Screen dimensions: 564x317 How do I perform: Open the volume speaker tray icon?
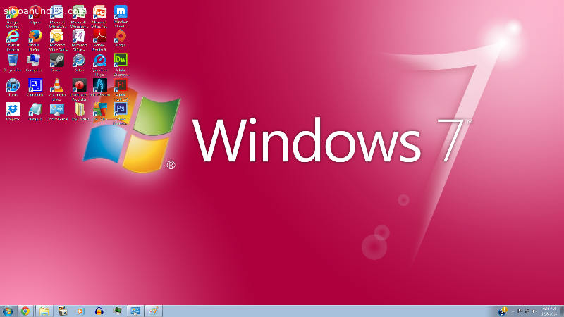point(534,311)
